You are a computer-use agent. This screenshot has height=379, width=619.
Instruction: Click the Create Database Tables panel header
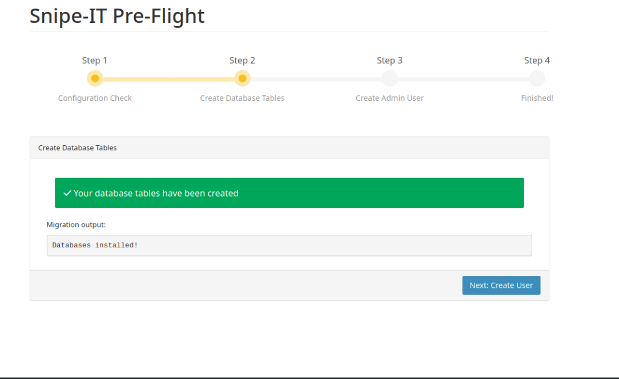point(289,148)
